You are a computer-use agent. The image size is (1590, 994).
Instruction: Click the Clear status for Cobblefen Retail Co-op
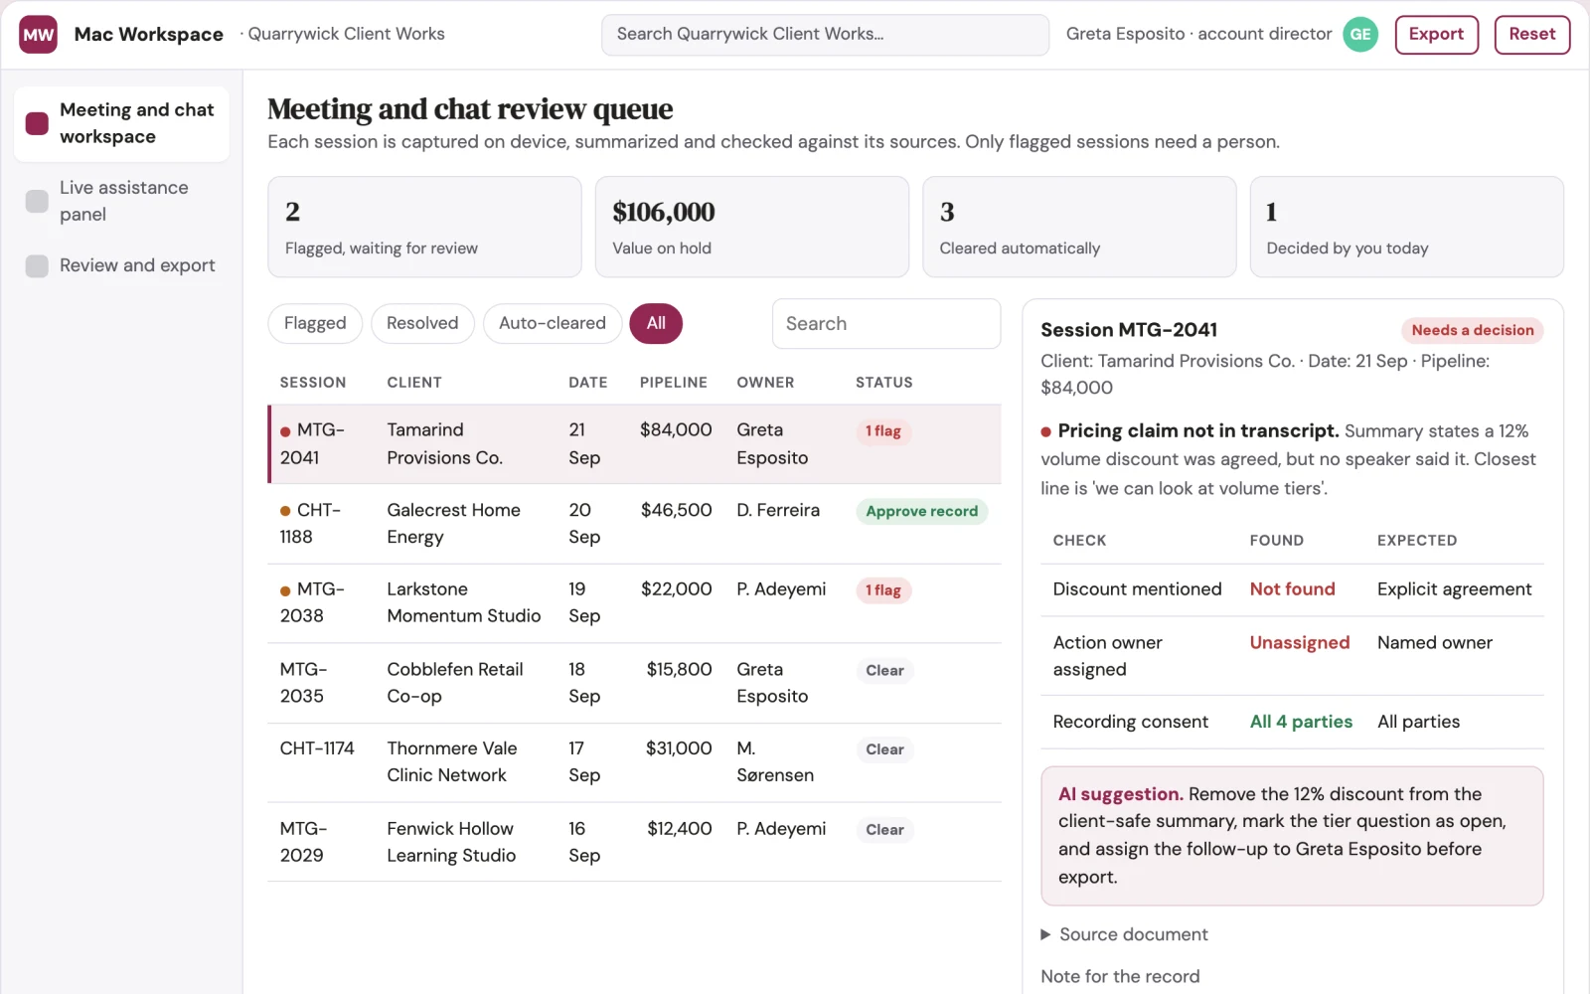[x=884, y=670]
